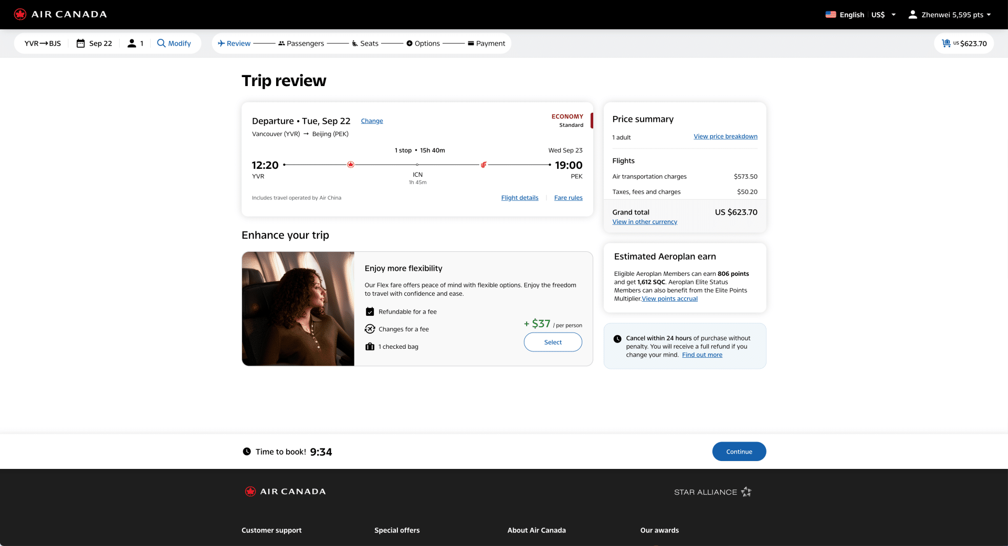Screen dimensions: 1008x546
Task: Click the US flag language icon
Action: click(831, 15)
